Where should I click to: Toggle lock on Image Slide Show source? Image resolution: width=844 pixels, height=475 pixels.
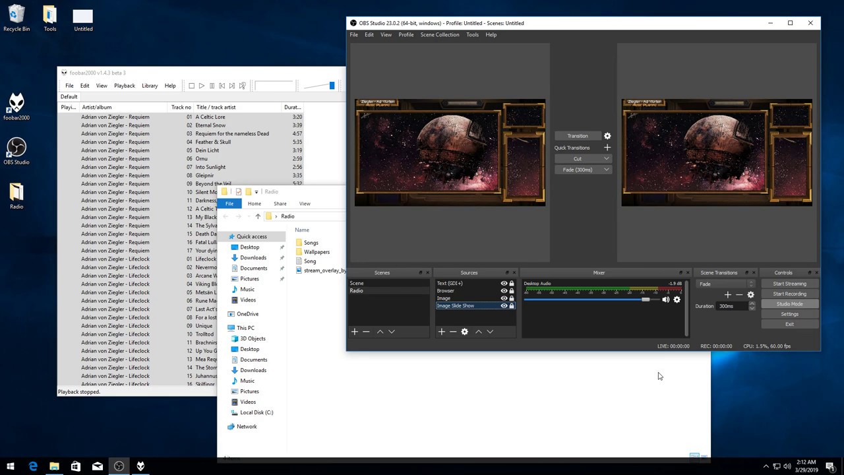pyautogui.click(x=512, y=305)
